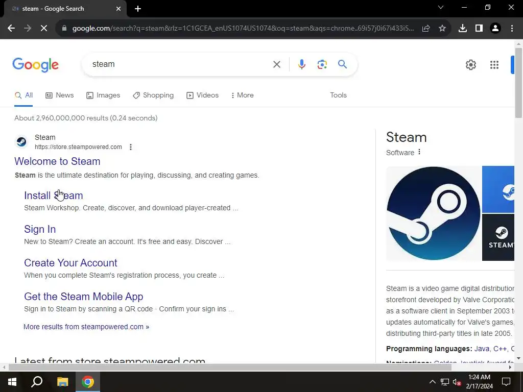523x392 pixels.
Task: Stop page loading with the X button
Action: tap(44, 29)
